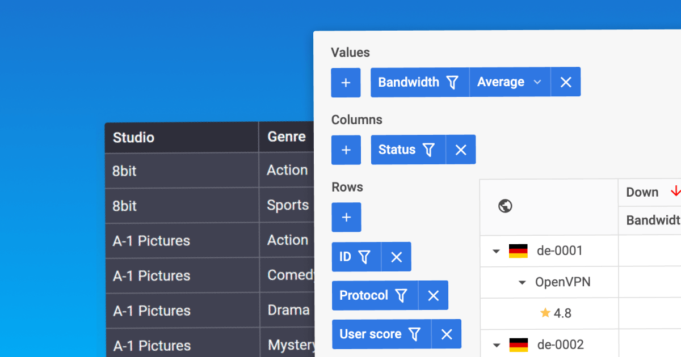Remove the Protocol field from Rows
This screenshot has height=357, width=681.
(x=433, y=295)
